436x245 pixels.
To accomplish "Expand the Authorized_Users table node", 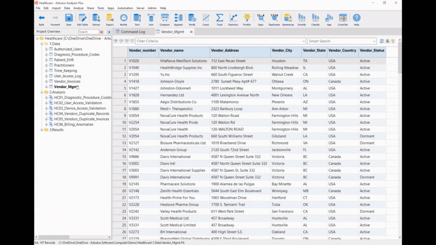I will (46, 49).
